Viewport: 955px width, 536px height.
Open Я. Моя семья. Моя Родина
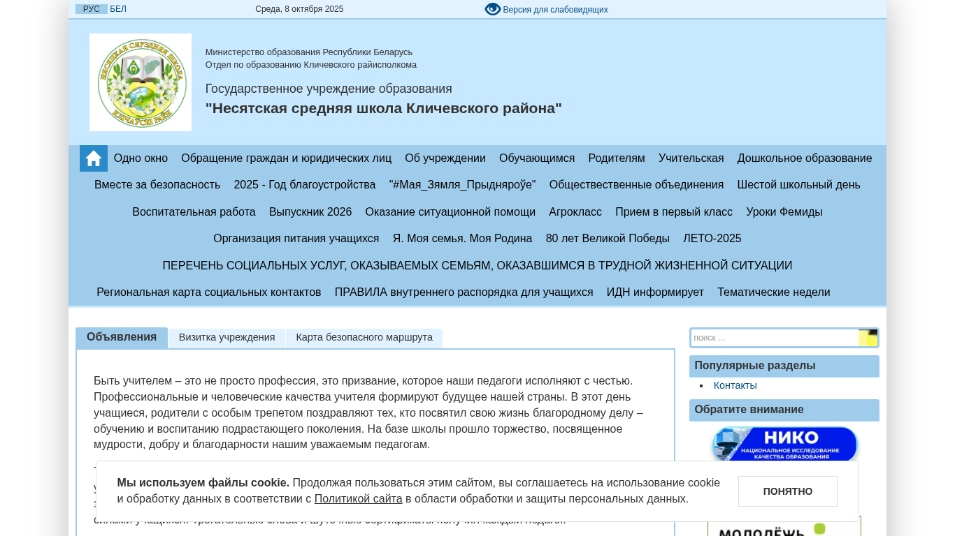point(463,239)
